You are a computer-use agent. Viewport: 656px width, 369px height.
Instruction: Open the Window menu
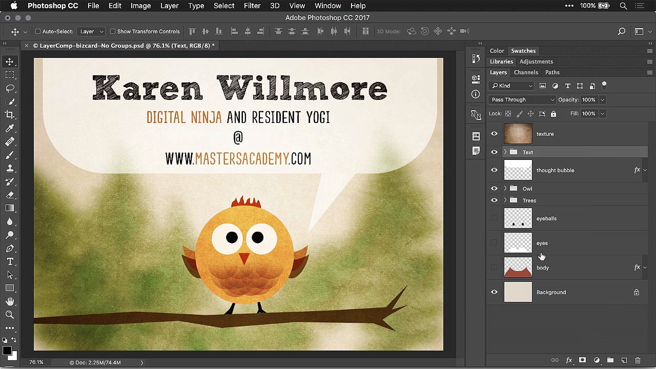[x=328, y=6]
